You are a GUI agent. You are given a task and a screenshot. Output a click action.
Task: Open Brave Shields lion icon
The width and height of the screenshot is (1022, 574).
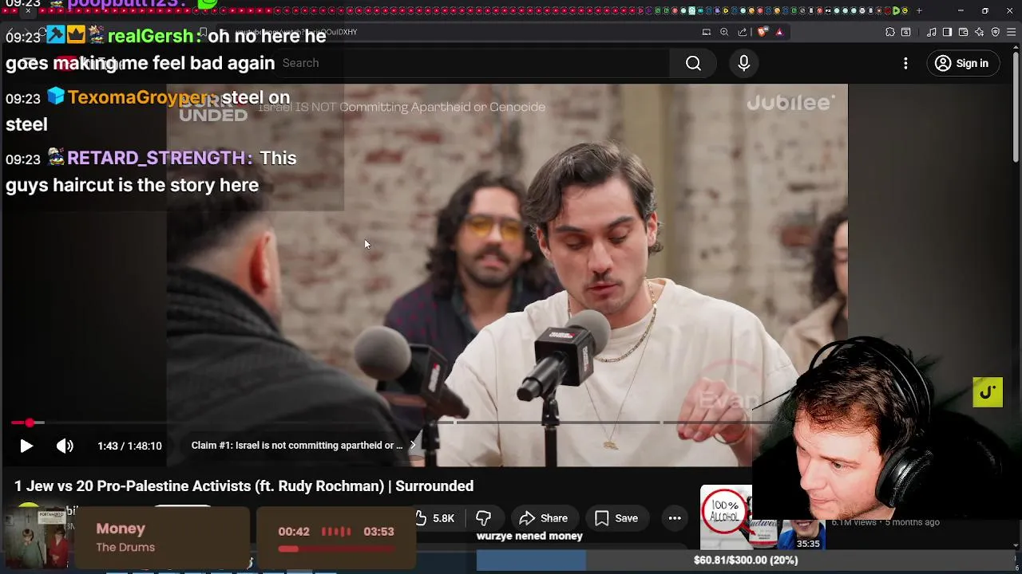[762, 32]
